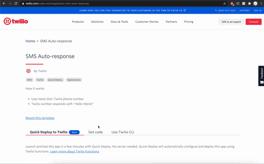The image size is (264, 164).
Task: Open the Docs & Tools menu
Action: (x=119, y=22)
